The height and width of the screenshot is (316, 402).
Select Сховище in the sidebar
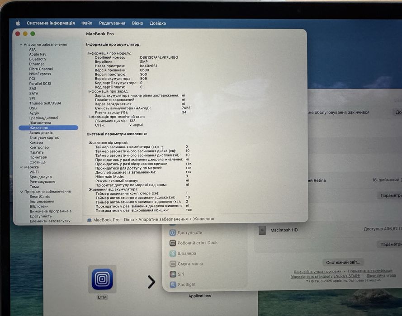(x=38, y=162)
